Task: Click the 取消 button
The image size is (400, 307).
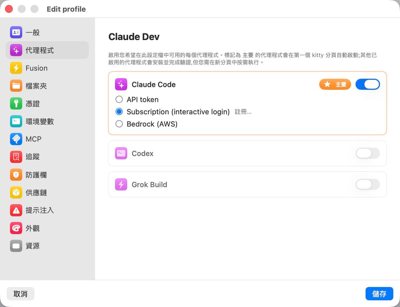Action: tap(20, 294)
